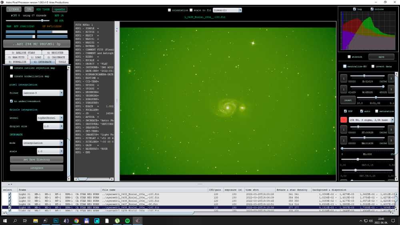Enable the stretch checkbox
This screenshot has width=400, height=225.
point(349,57)
